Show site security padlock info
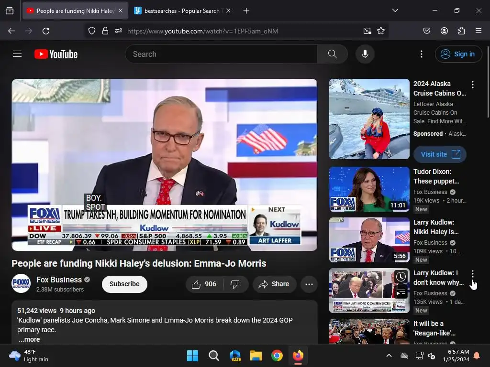This screenshot has width=490, height=367. point(105,31)
